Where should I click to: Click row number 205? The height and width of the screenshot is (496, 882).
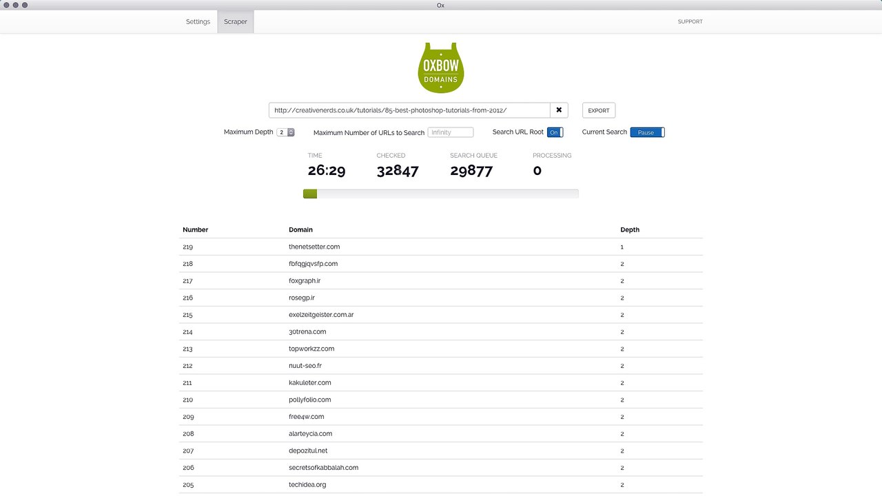coord(188,485)
